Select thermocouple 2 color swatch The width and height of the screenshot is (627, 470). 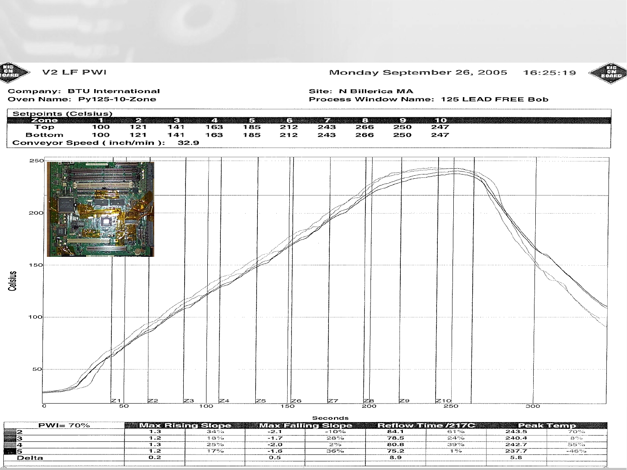coord(10,432)
